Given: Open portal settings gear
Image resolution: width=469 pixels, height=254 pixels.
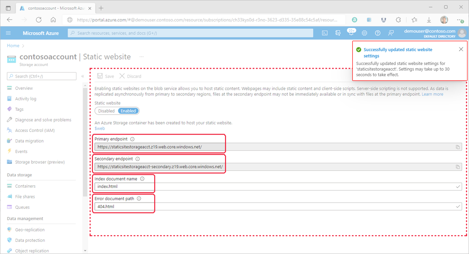Looking at the screenshot, I should click(364, 33).
